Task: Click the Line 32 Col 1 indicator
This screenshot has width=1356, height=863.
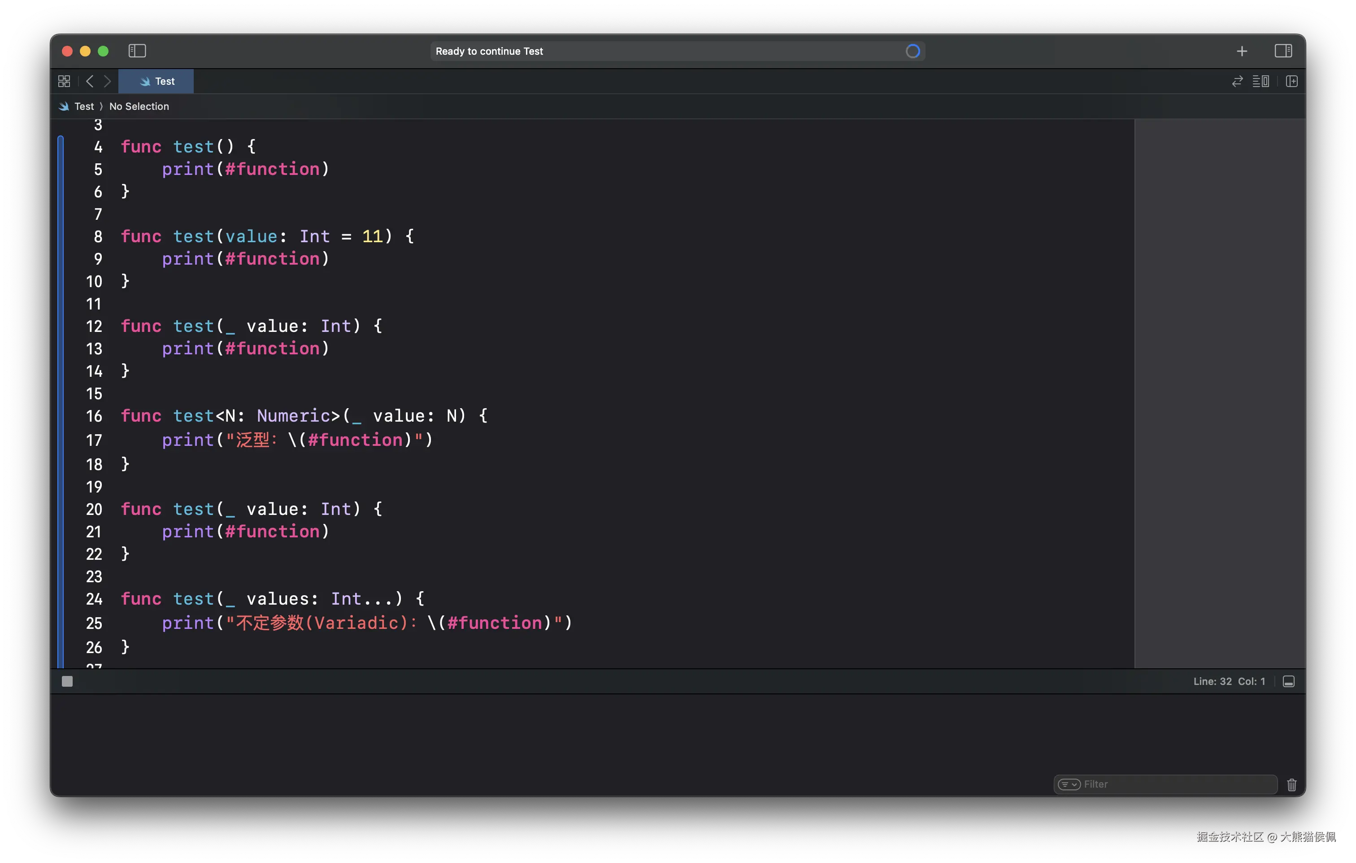Action: (1229, 682)
